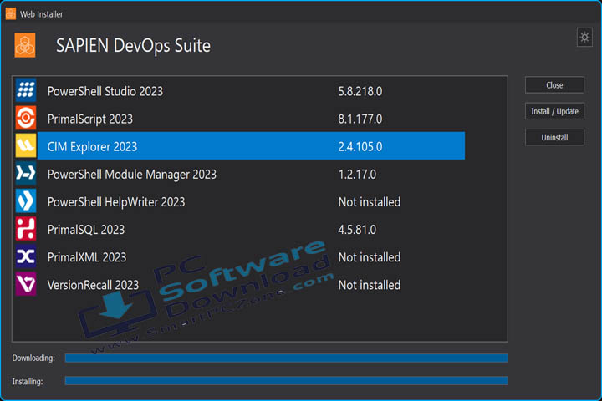This screenshot has width=602, height=401.
Task: Click the VersionRecall 2023 purple icon
Action: point(26,284)
